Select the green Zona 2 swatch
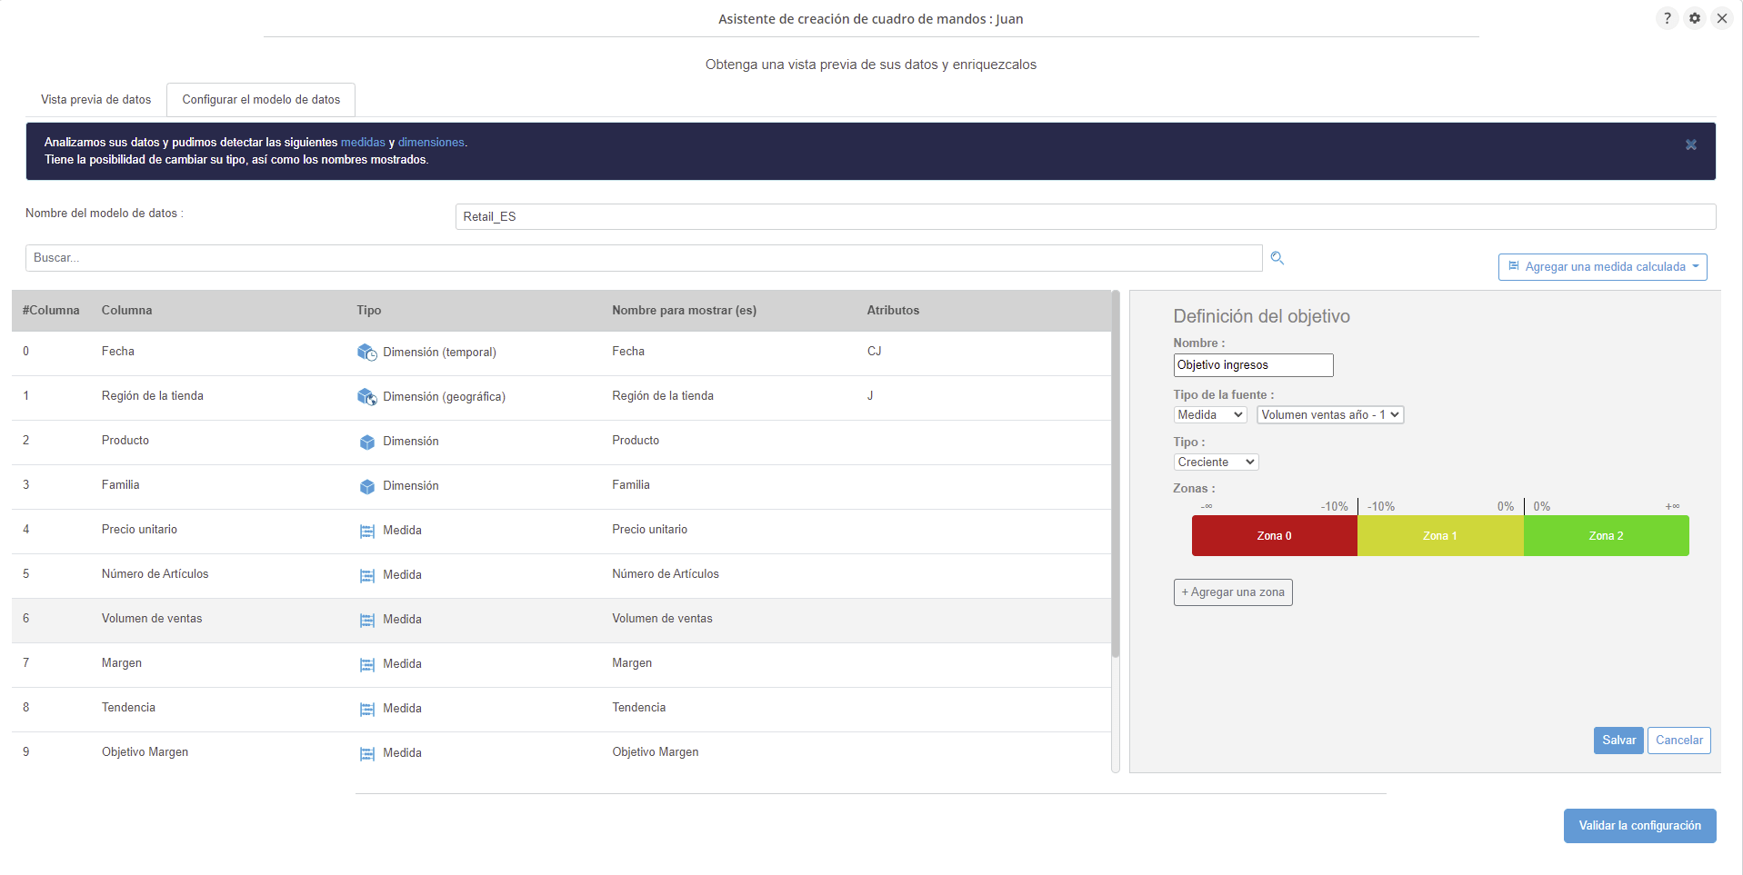Screen dimensions: 1743x875 [1606, 536]
